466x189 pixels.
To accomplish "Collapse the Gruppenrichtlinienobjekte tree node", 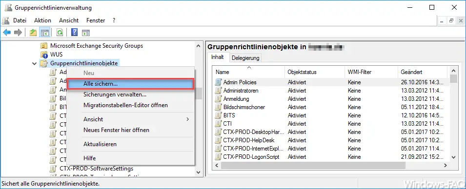I will pos(35,63).
